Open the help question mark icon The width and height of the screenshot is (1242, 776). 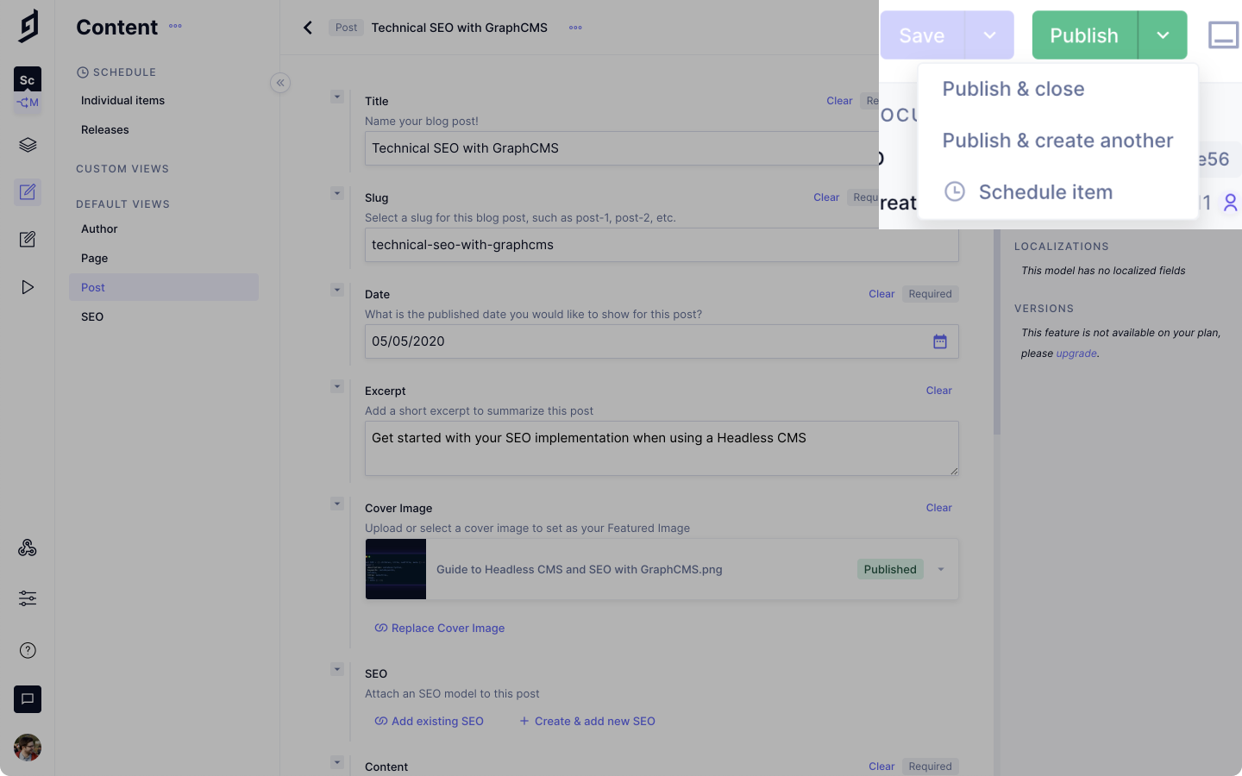click(x=28, y=650)
